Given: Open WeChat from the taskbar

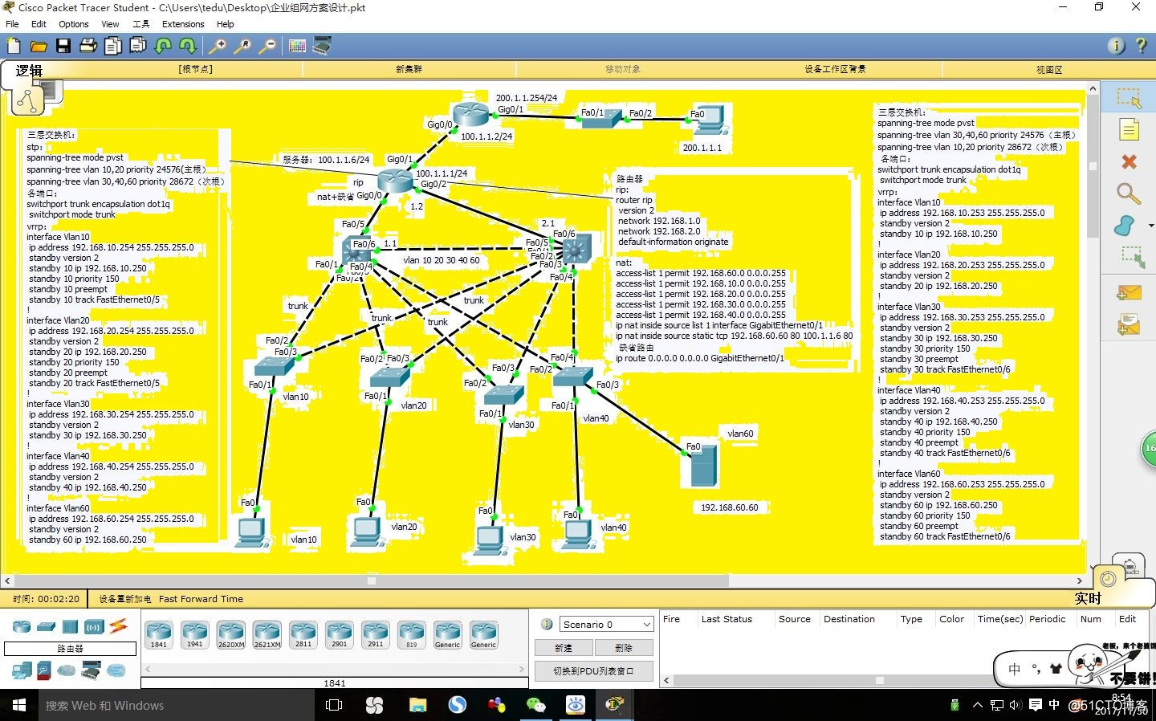Looking at the screenshot, I should (535, 705).
